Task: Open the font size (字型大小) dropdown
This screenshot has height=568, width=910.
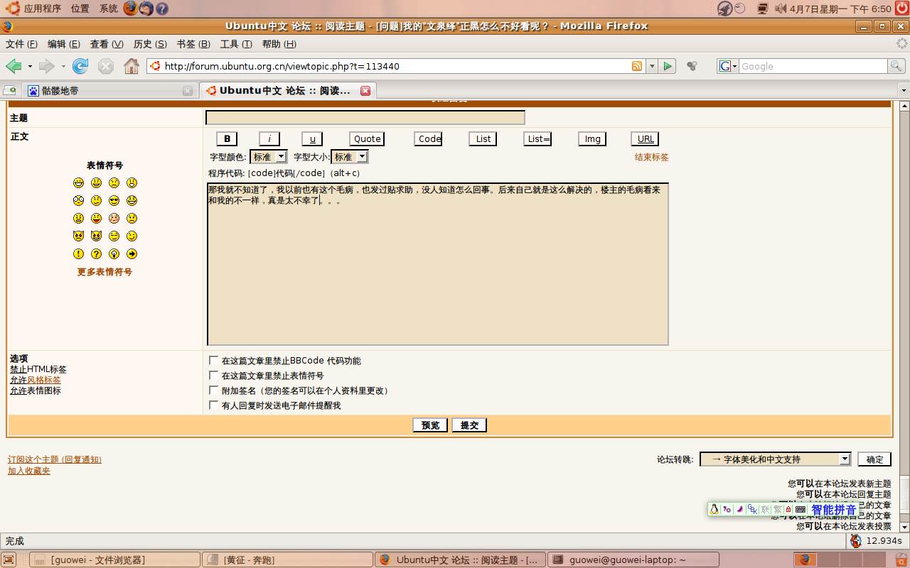Action: tap(350, 157)
